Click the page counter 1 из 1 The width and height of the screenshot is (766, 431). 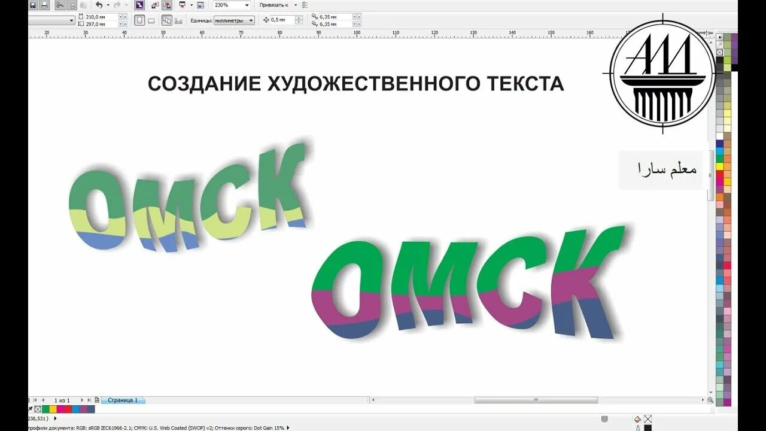click(x=62, y=400)
